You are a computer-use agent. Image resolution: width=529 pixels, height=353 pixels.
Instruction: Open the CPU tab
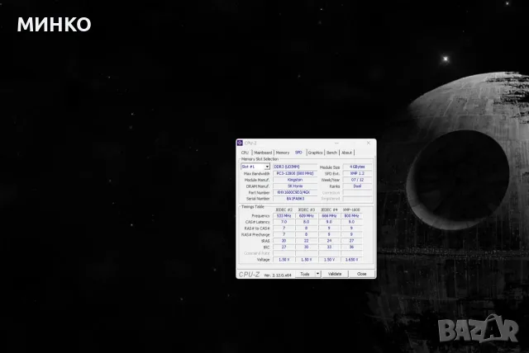coord(245,153)
